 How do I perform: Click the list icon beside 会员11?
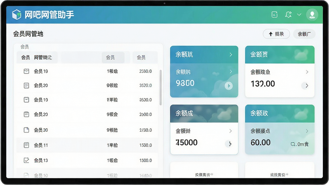coord(26,145)
